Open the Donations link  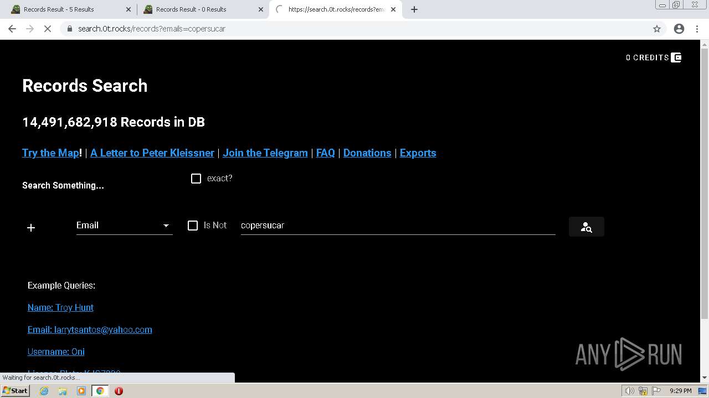367,153
